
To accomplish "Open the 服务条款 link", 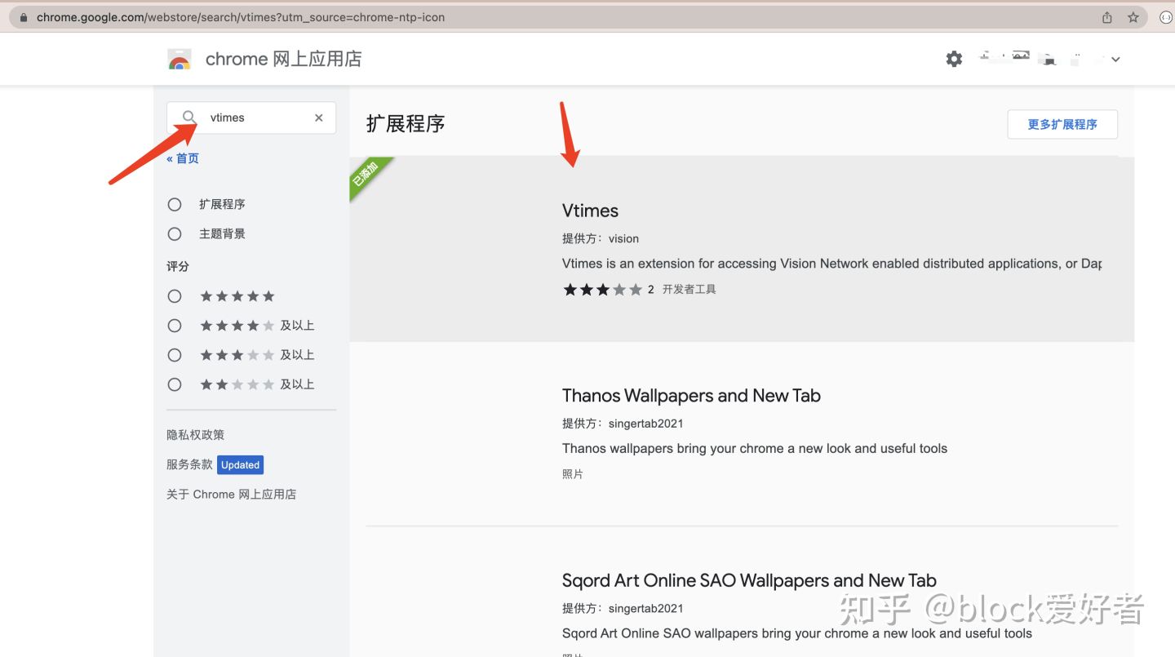I will pyautogui.click(x=189, y=464).
